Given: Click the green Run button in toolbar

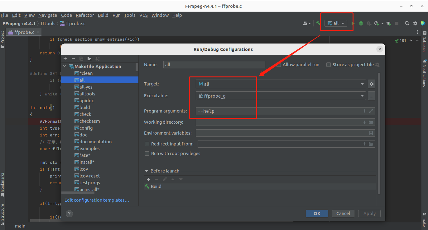Looking at the screenshot, I should click(x=353, y=23).
